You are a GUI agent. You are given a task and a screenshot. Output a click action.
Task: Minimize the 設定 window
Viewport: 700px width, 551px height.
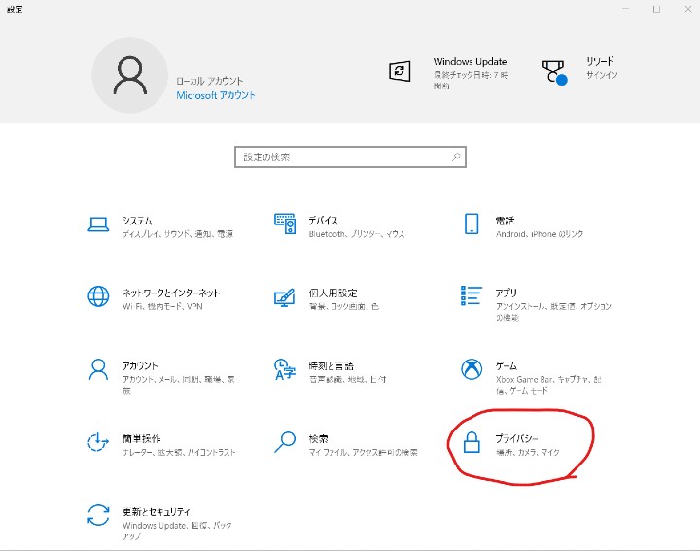click(626, 9)
